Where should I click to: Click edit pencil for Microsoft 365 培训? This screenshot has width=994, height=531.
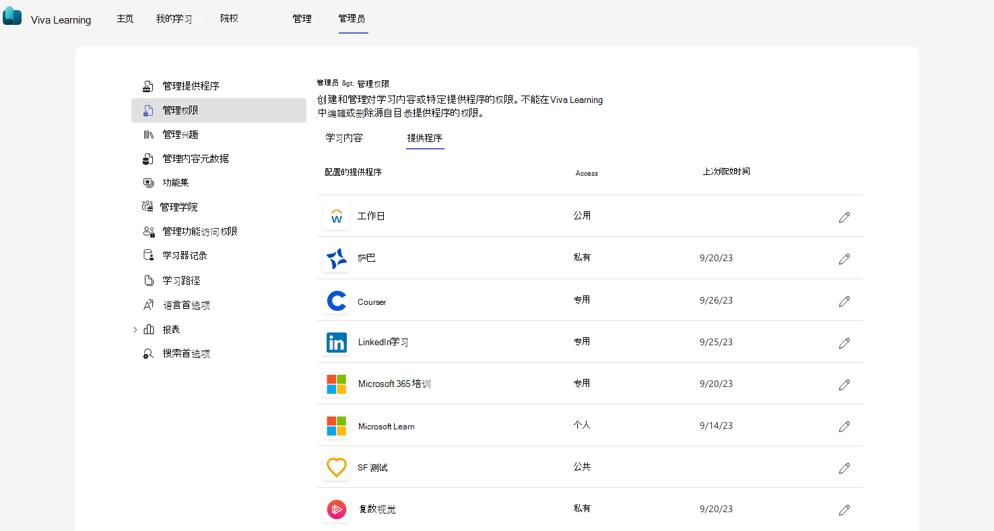(844, 384)
